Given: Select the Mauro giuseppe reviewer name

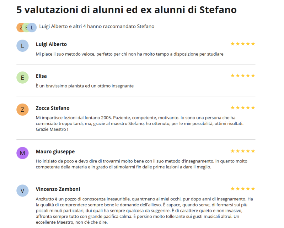Looking at the screenshot, I should (55, 151).
